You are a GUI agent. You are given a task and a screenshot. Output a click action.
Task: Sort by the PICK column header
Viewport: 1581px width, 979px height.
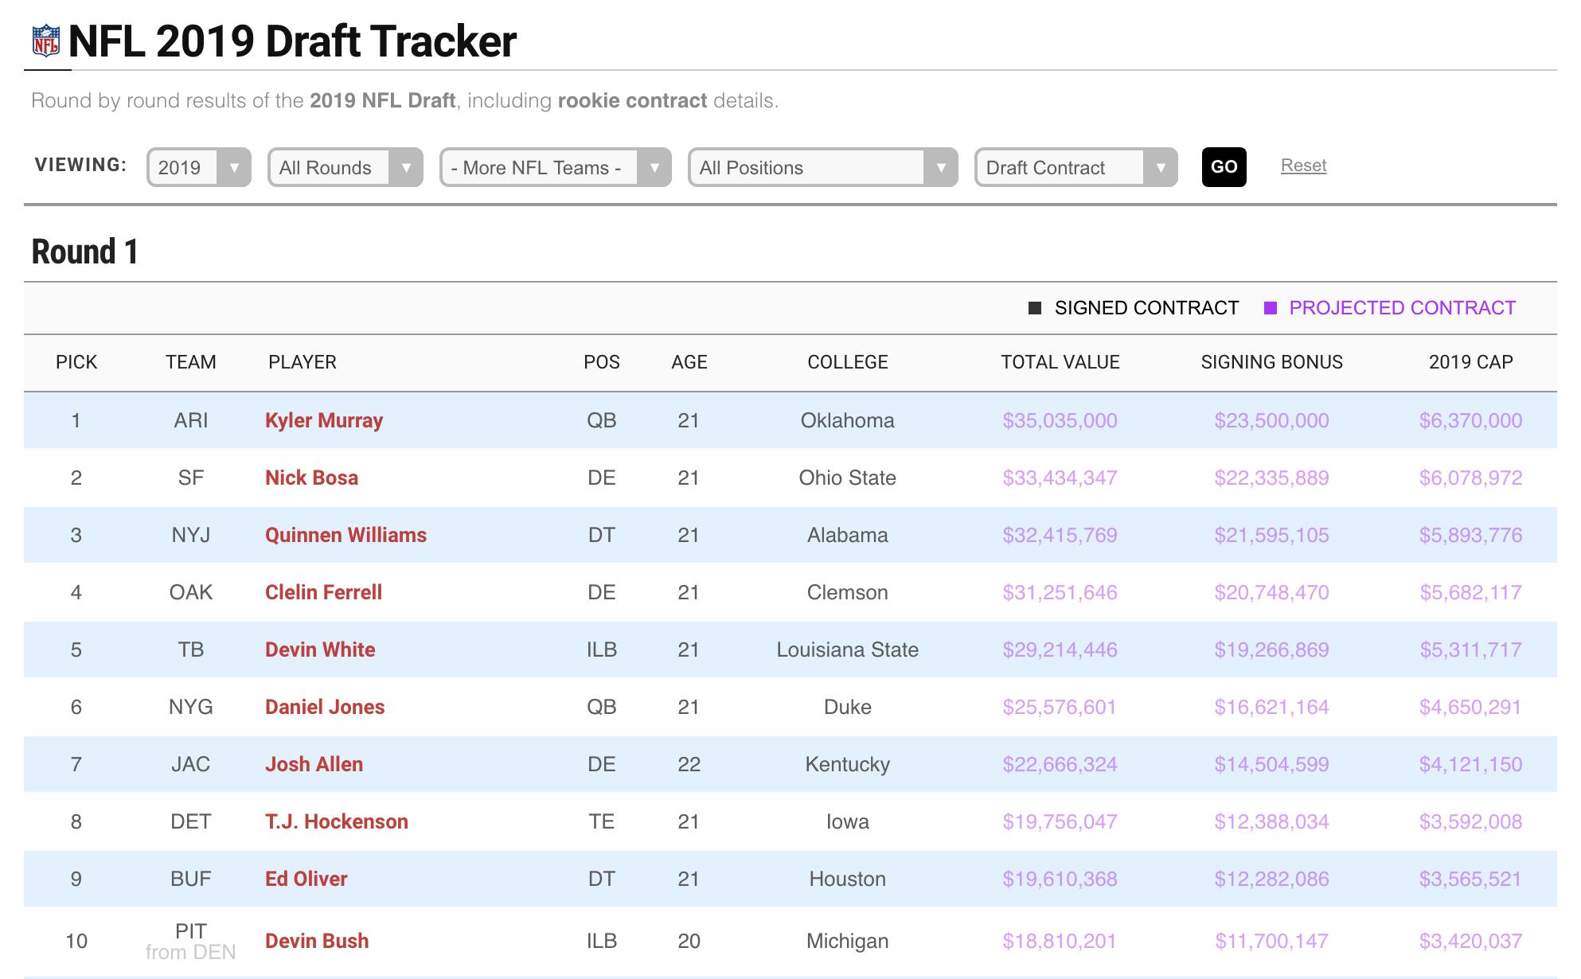point(76,362)
